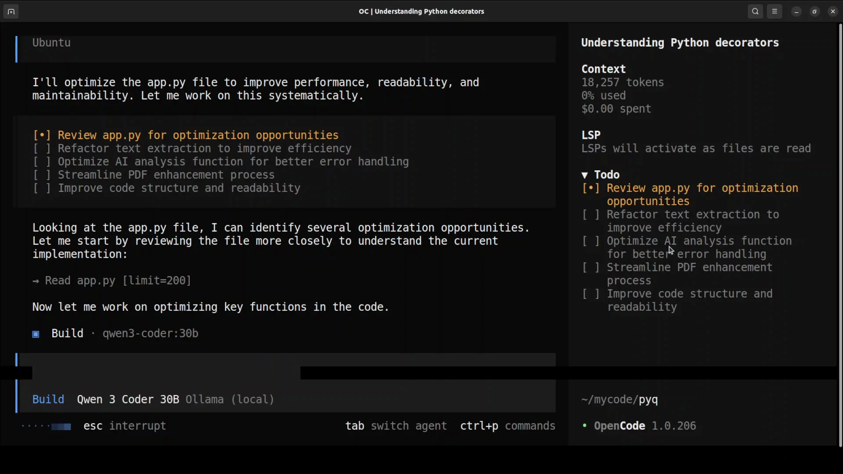Check sidebar Improve code structure checkbox

coord(591,294)
